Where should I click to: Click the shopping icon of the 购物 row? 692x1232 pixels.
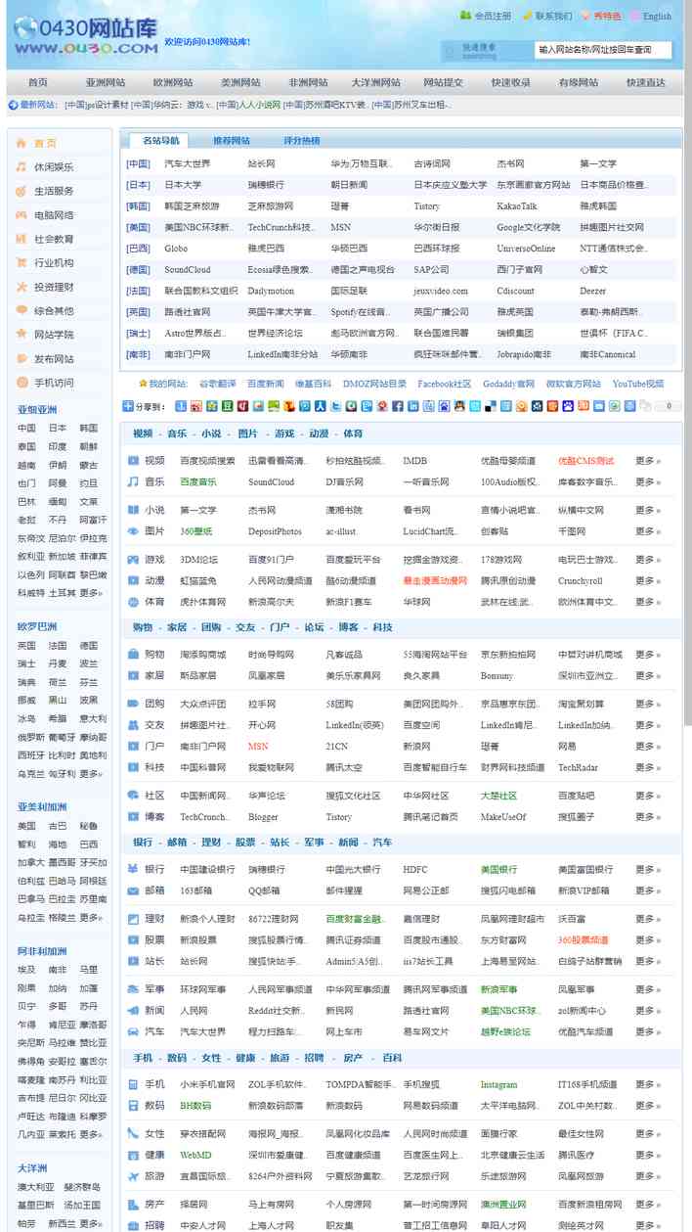point(133,654)
